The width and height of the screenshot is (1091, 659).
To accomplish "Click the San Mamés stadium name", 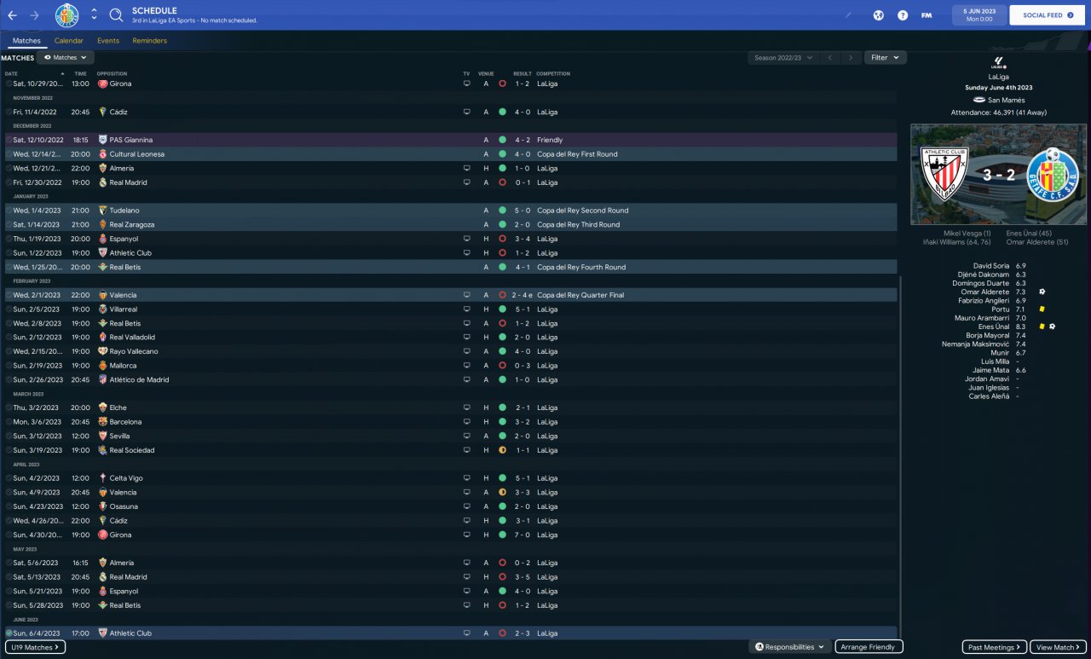I will (x=1006, y=100).
